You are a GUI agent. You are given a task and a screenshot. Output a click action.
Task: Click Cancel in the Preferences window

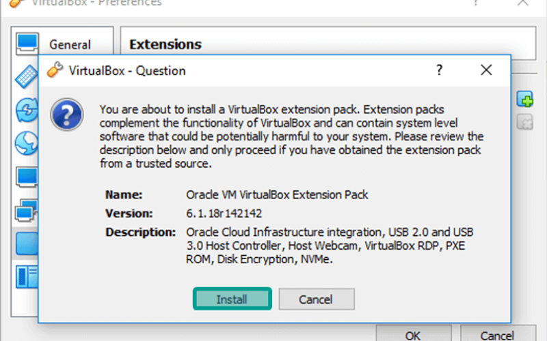coord(498,333)
